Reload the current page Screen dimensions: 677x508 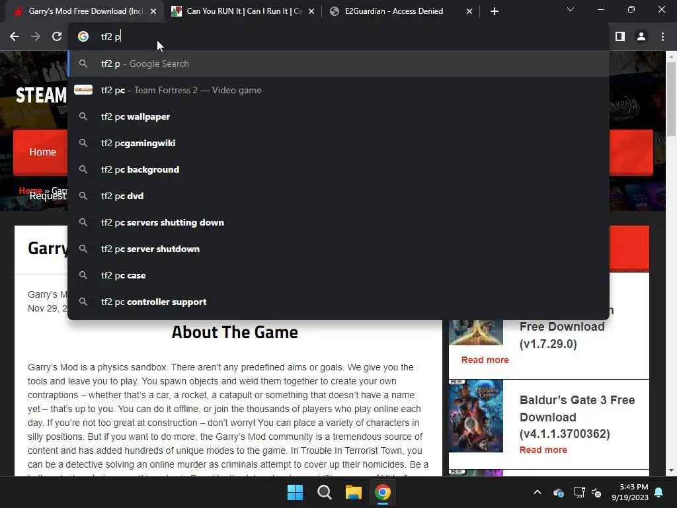pos(57,37)
